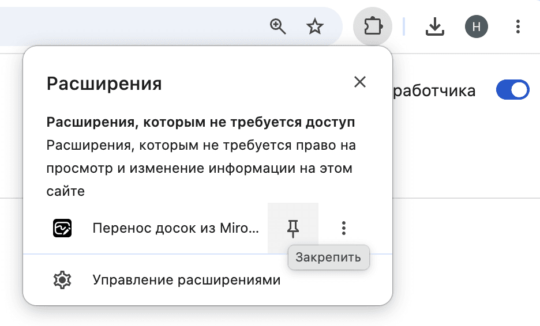Open the Extensions puzzle-piece toolbar button
The width and height of the screenshot is (540, 326).
coord(373,26)
